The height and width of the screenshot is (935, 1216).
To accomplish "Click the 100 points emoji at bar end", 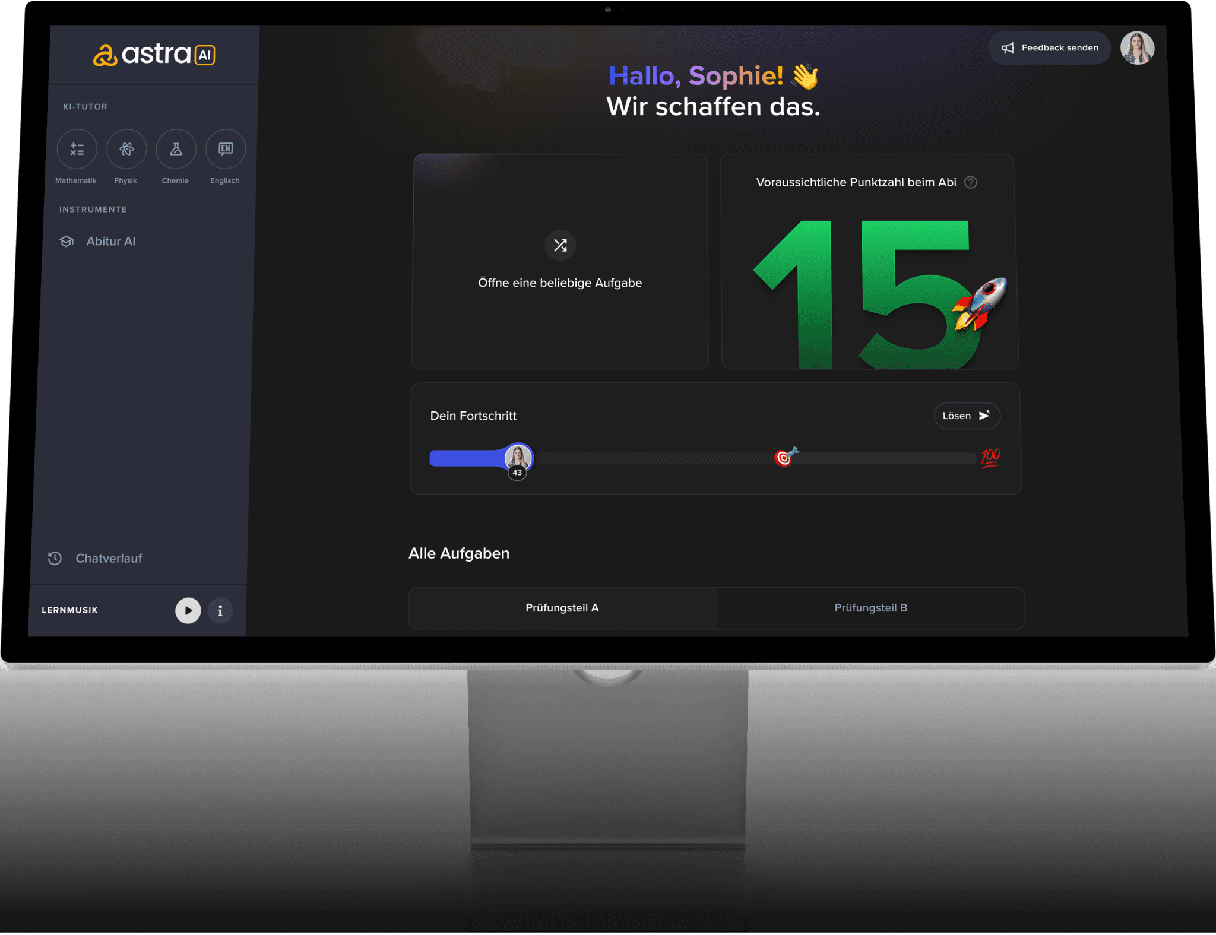I will pyautogui.click(x=990, y=458).
